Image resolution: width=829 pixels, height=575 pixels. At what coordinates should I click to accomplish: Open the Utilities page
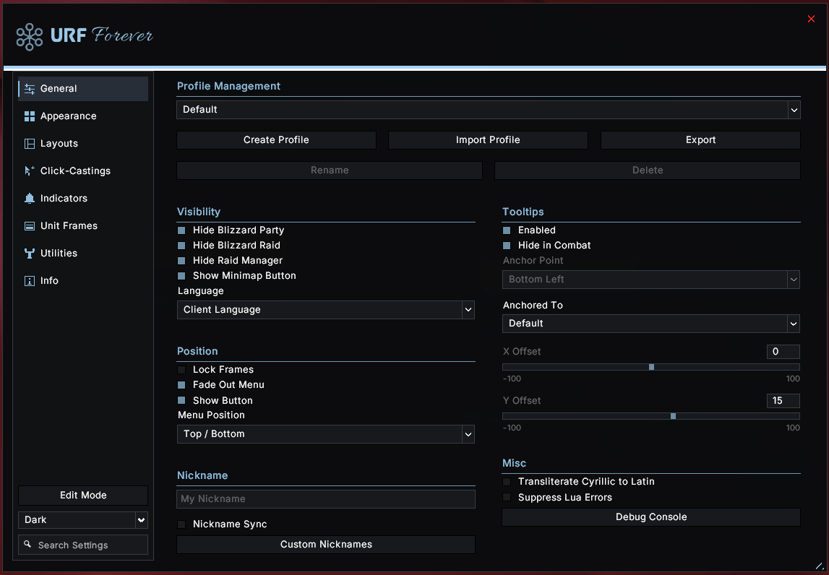tap(83, 253)
